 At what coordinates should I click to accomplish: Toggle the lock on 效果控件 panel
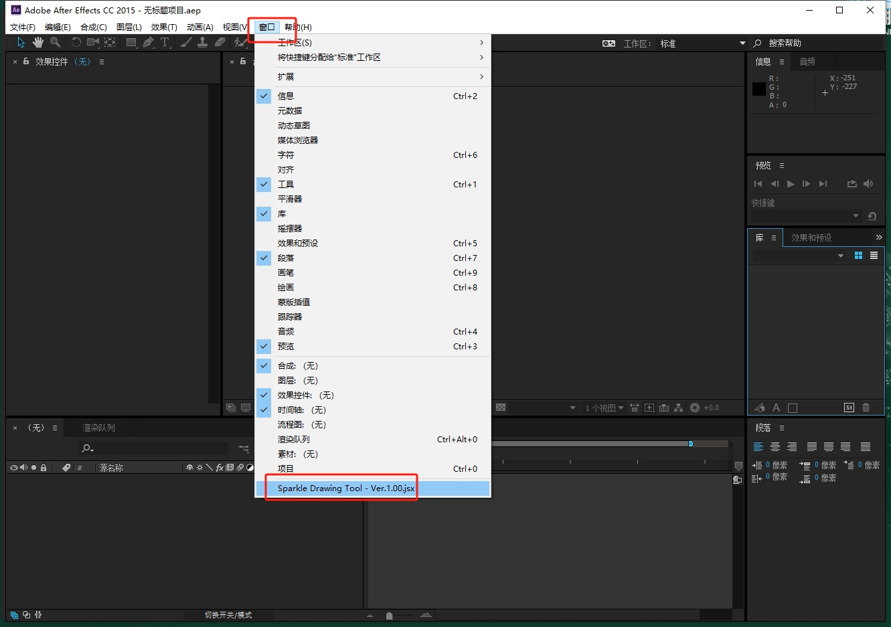pyautogui.click(x=26, y=61)
